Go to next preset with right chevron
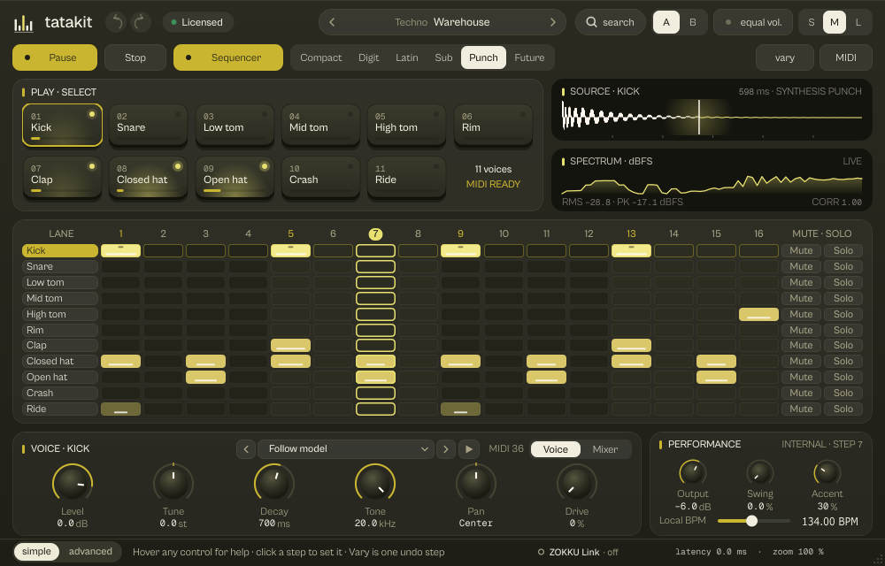 pyautogui.click(x=552, y=22)
